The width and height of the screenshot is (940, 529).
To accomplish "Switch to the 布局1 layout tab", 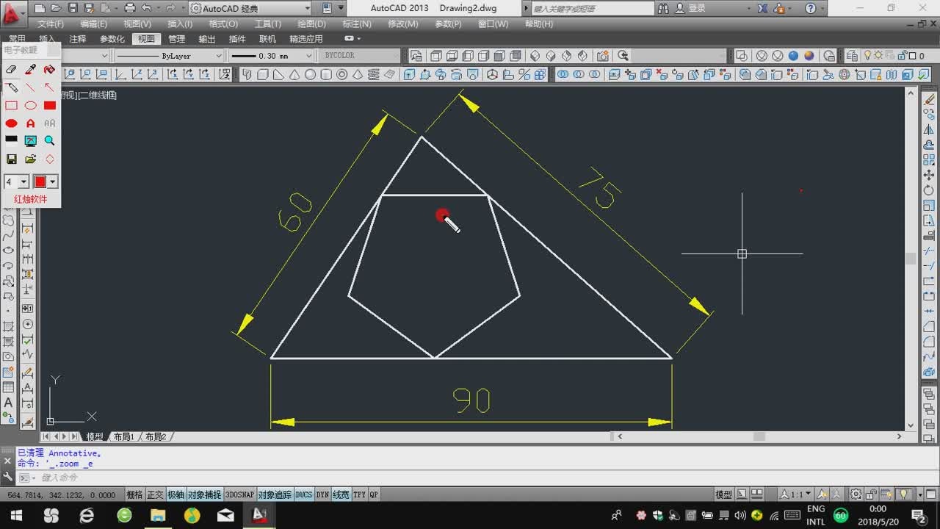I will click(123, 436).
